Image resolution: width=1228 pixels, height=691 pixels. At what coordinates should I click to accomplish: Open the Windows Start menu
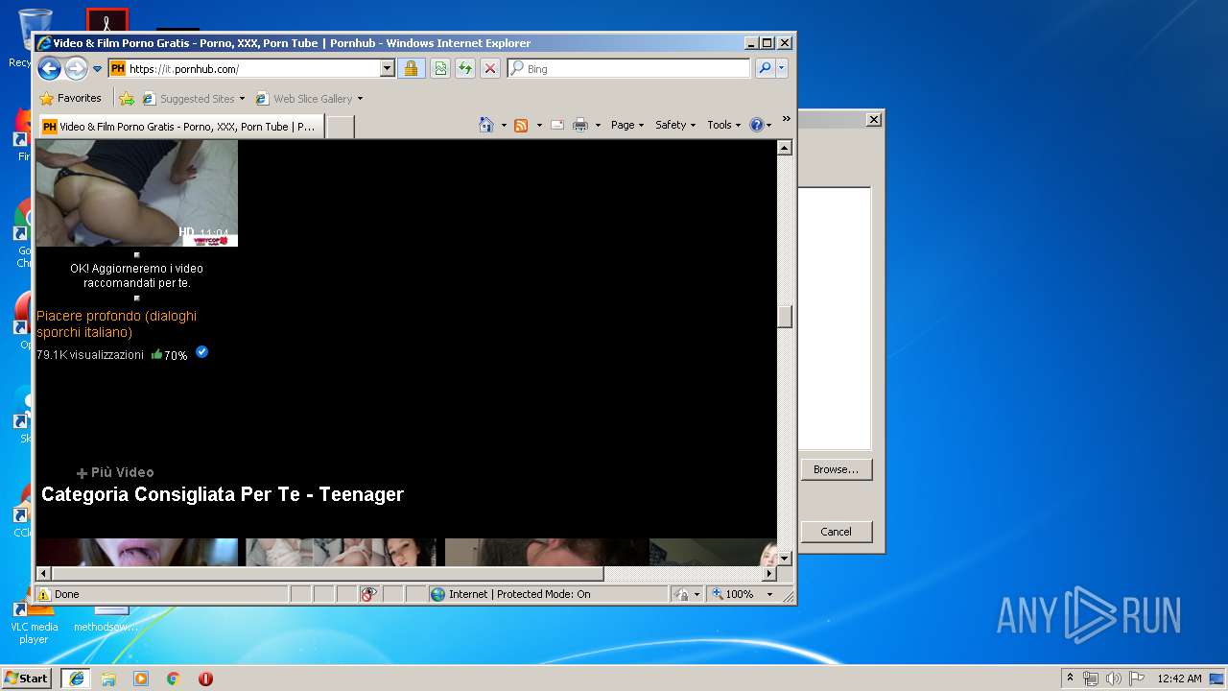pyautogui.click(x=27, y=678)
